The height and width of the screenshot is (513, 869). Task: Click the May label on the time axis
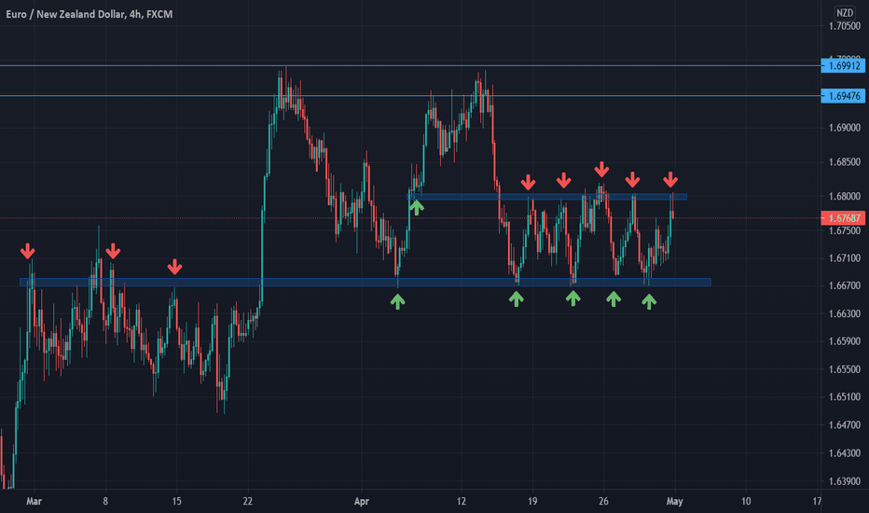(674, 502)
